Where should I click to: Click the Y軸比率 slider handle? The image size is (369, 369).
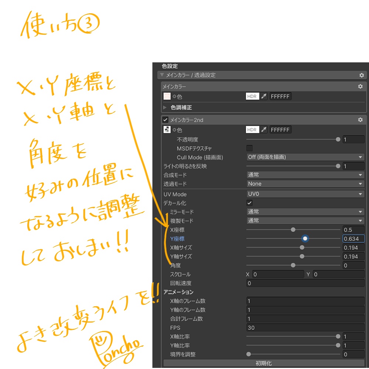(x=338, y=345)
